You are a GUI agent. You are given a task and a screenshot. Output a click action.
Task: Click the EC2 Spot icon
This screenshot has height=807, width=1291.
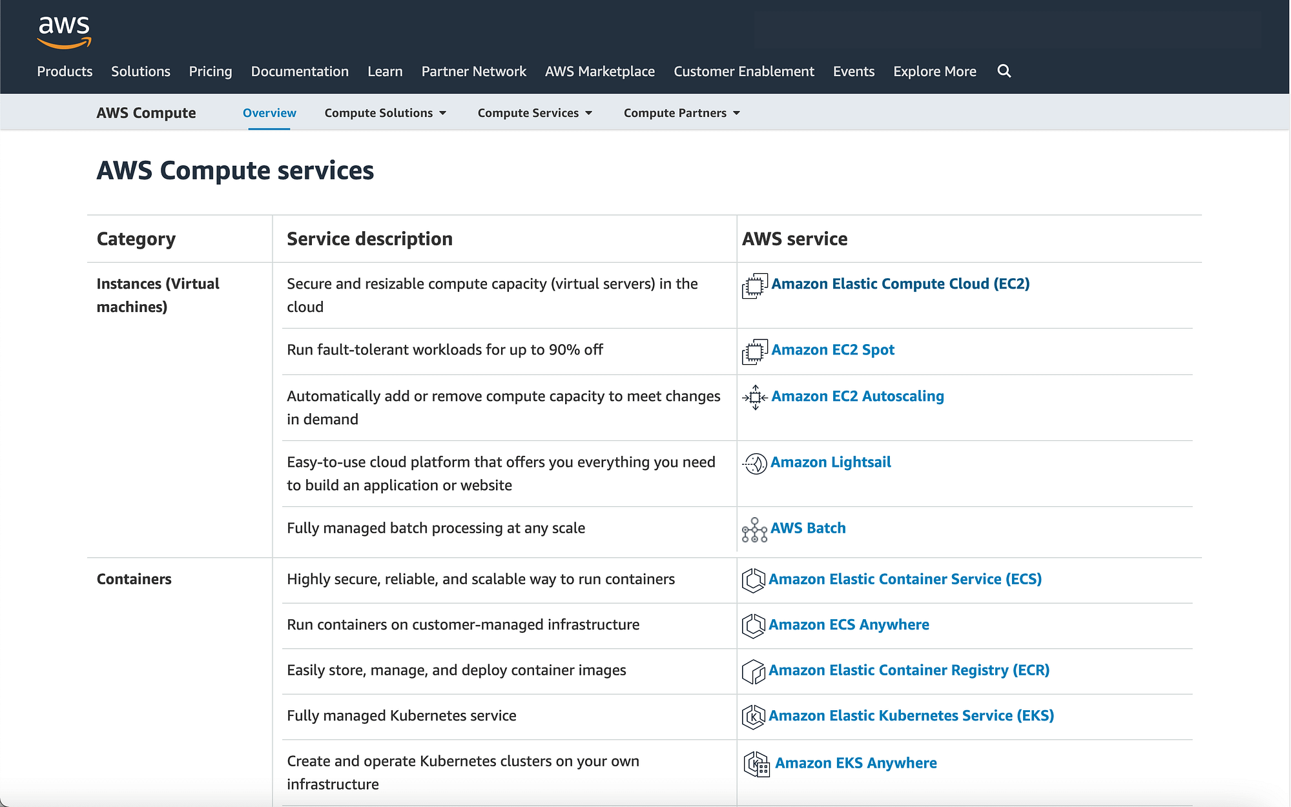(x=754, y=352)
